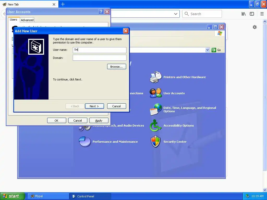Toggle the browser sidebar icon
Image resolution: width=267 pixels, height=200 pixels.
point(252,14)
